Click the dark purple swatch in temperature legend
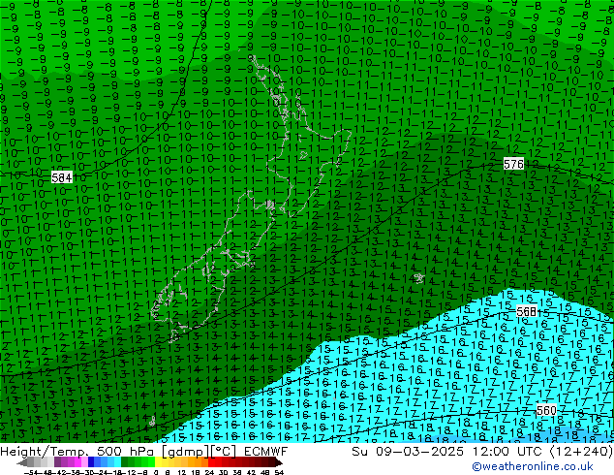This screenshot has height=475, width=614. click(57, 462)
